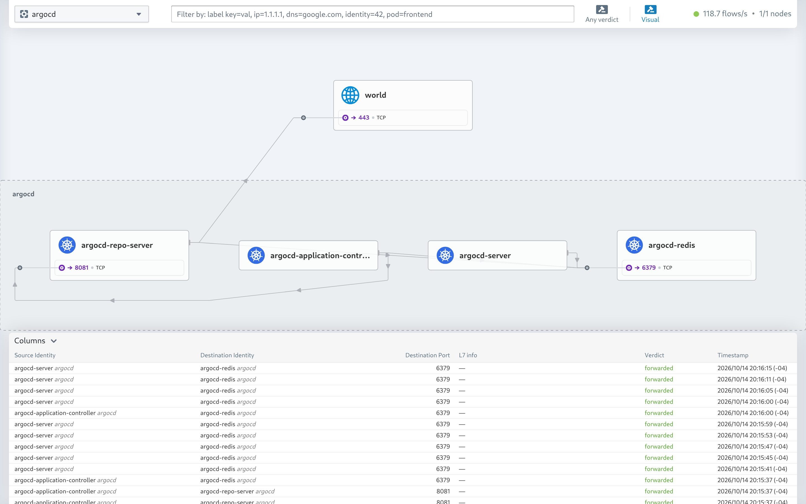The width and height of the screenshot is (806, 504).
Task: Click the world globe icon
Action: click(x=350, y=95)
